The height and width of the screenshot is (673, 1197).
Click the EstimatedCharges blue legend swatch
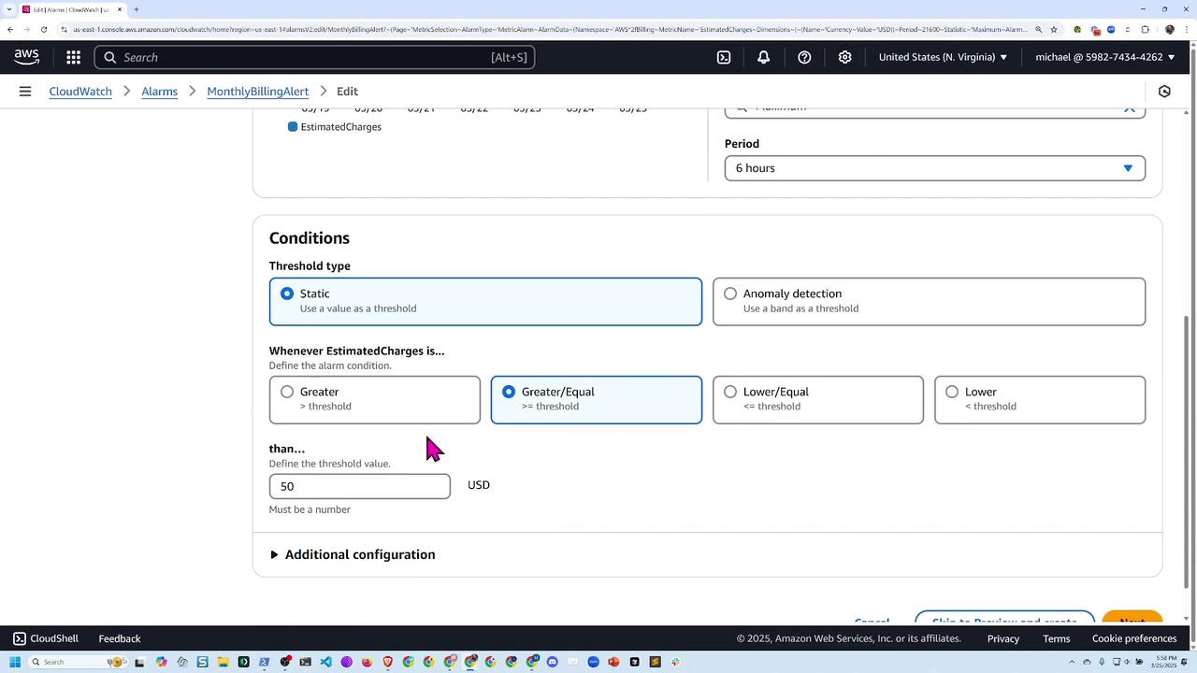point(293,127)
